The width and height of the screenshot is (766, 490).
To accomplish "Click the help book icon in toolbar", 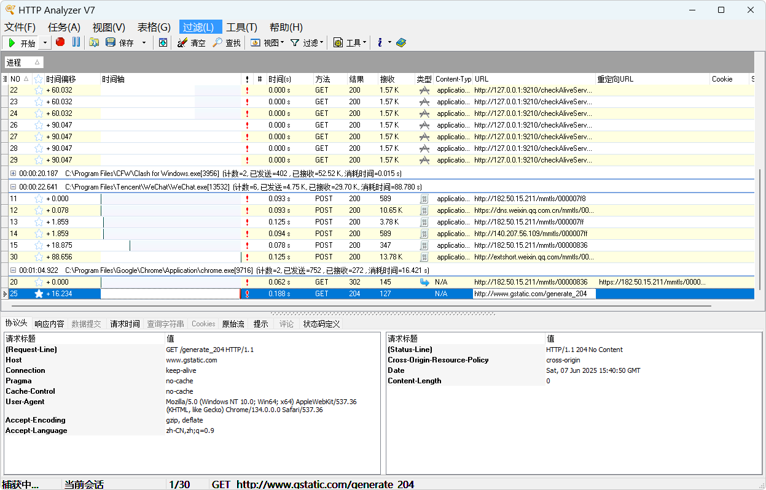I will (x=401, y=43).
